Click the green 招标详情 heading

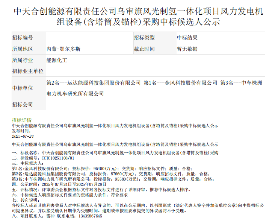pos(22,120)
